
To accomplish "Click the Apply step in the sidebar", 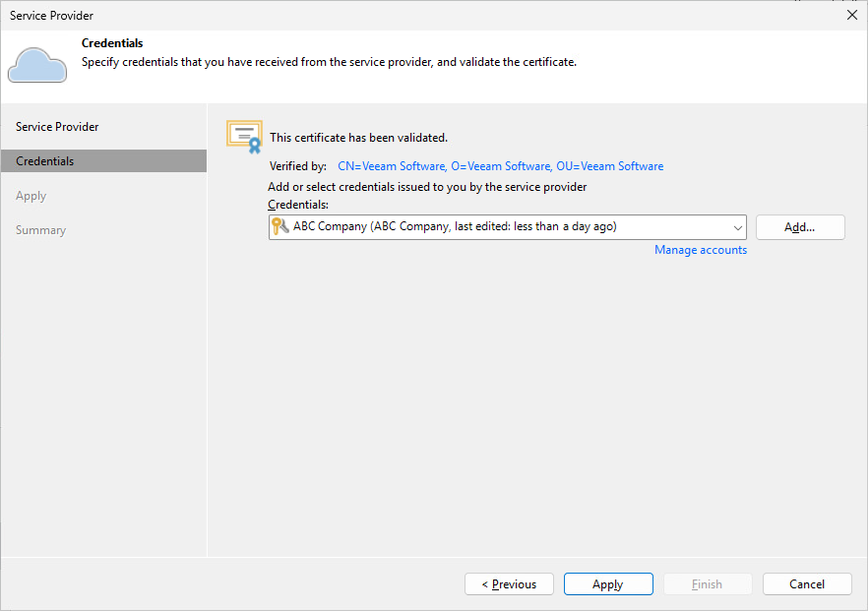I will click(x=31, y=195).
